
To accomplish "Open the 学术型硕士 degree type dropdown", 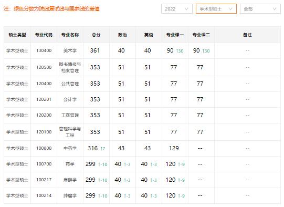I will 216,9.
